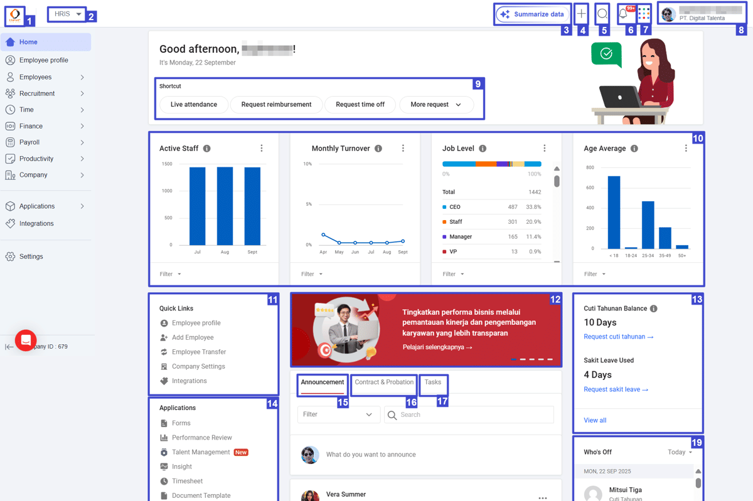Follow Request sakit leave link
This screenshot has height=501, width=753.
tap(616, 389)
